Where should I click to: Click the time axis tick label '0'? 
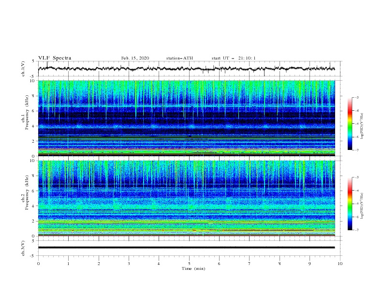pos(38,264)
